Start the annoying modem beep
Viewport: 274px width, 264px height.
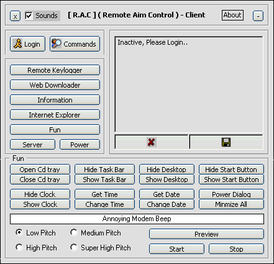pyautogui.click(x=176, y=249)
